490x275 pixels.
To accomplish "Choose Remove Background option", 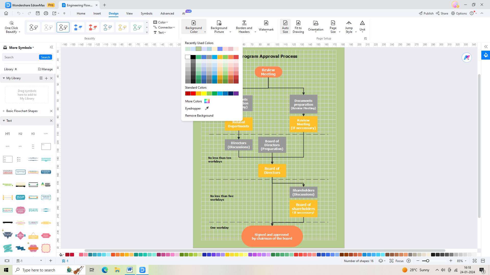I will pos(199,116).
